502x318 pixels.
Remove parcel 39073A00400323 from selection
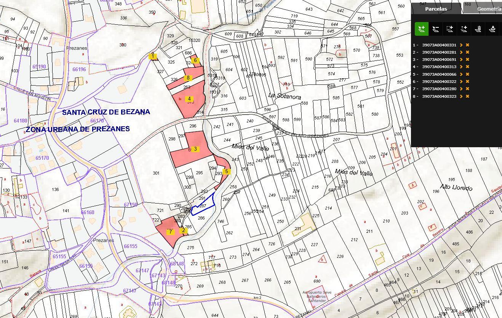pyautogui.click(x=467, y=96)
